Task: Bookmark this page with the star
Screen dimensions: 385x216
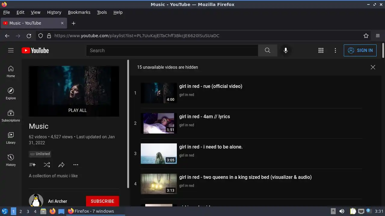Action: coord(366,36)
